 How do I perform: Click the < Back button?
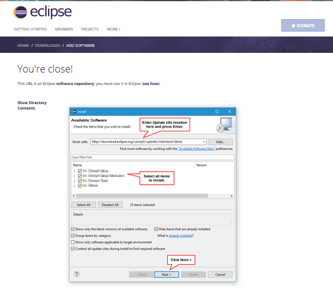(x=141, y=275)
